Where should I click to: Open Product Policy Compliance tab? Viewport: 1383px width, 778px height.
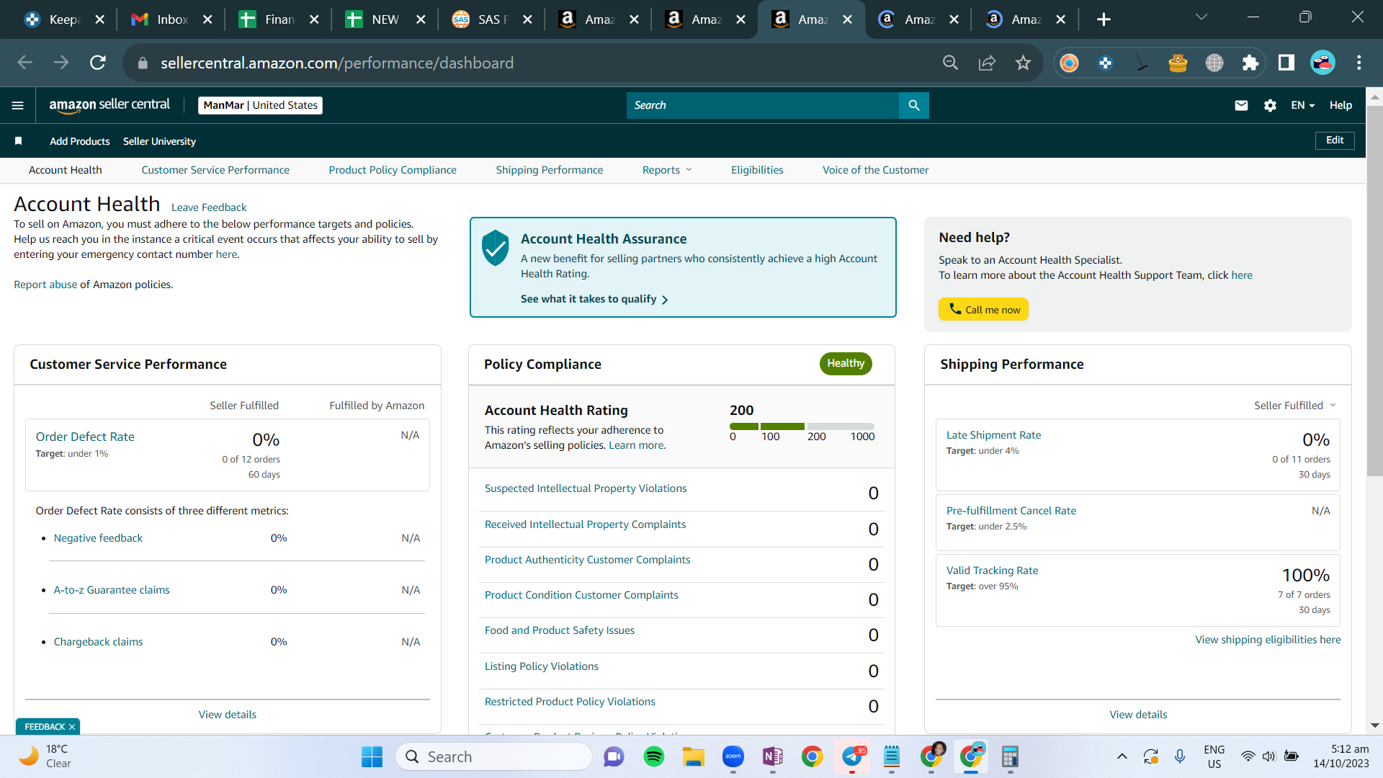(393, 170)
